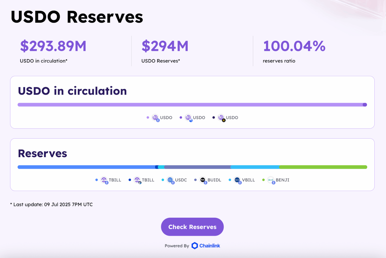
Task: Select the USDO on BNB Chain icon
Action: tap(221, 117)
